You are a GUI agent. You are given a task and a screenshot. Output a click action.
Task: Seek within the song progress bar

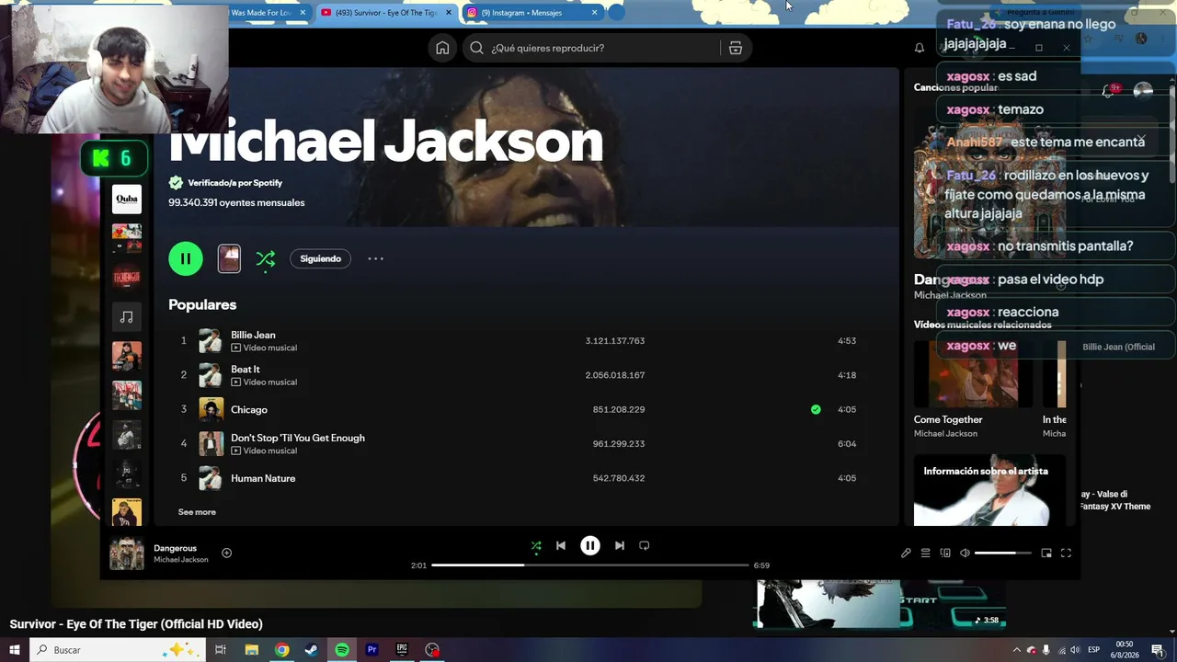pyautogui.click(x=590, y=565)
